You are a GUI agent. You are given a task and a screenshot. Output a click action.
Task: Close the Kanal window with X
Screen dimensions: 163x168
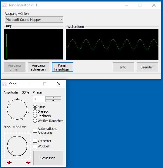point(59,84)
